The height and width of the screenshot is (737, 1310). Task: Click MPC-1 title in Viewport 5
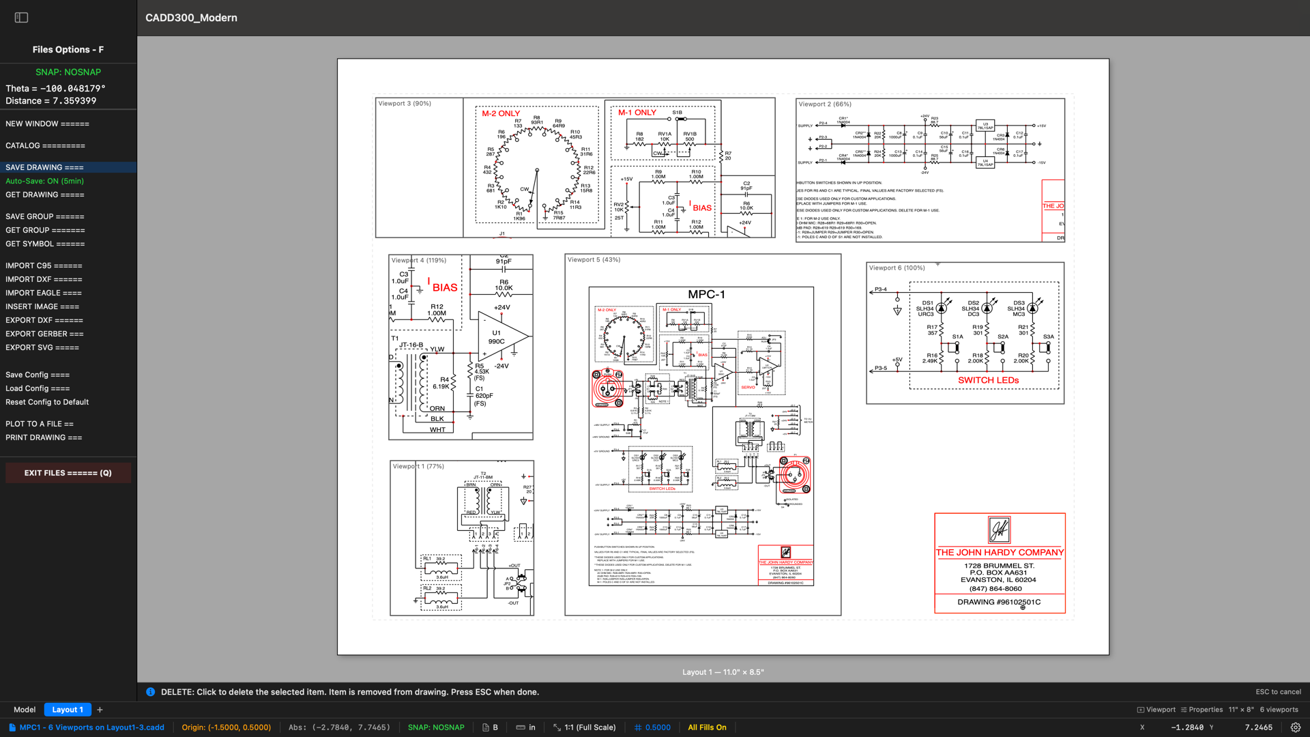tap(706, 294)
